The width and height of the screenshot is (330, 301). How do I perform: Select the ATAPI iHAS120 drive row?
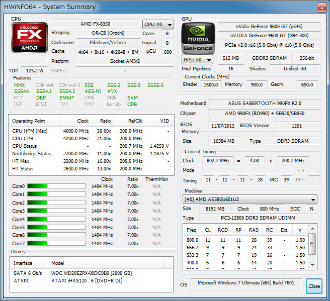(92, 280)
